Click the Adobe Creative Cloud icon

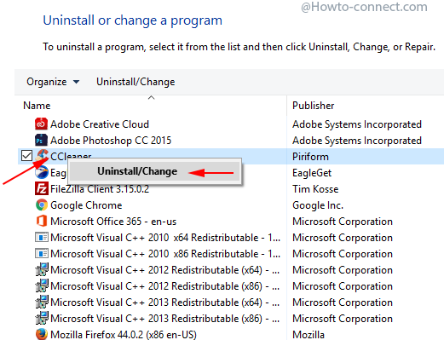pyautogui.click(x=41, y=124)
